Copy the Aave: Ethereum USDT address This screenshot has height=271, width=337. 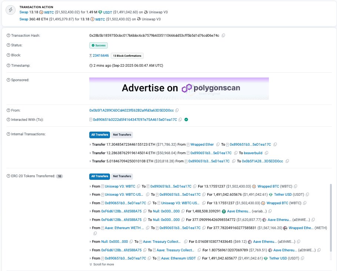199,258
